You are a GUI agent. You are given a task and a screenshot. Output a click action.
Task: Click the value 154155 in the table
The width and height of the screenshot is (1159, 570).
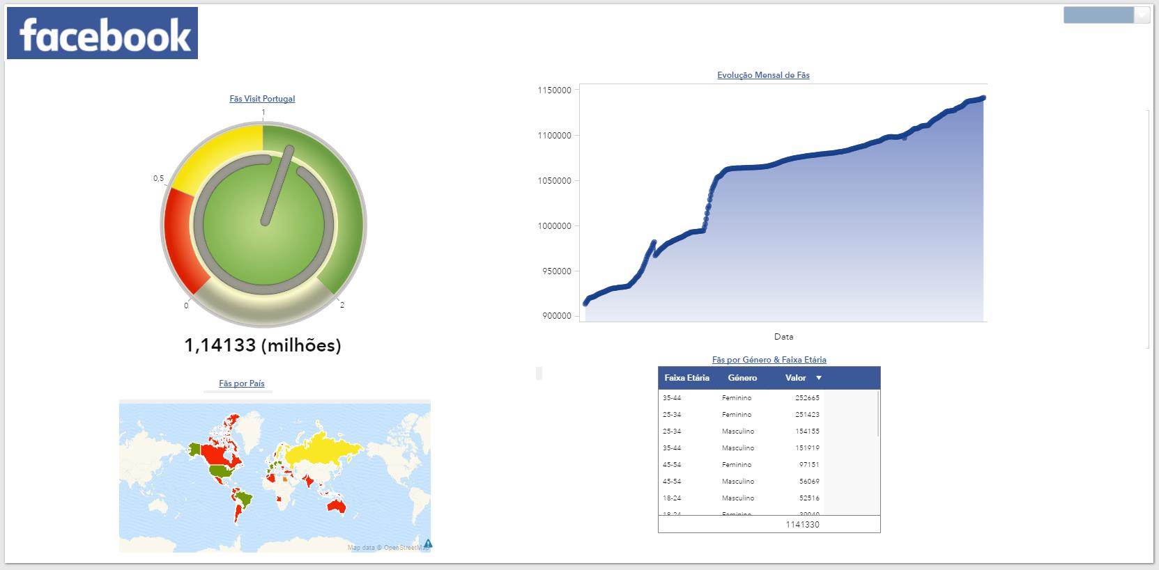coord(807,432)
